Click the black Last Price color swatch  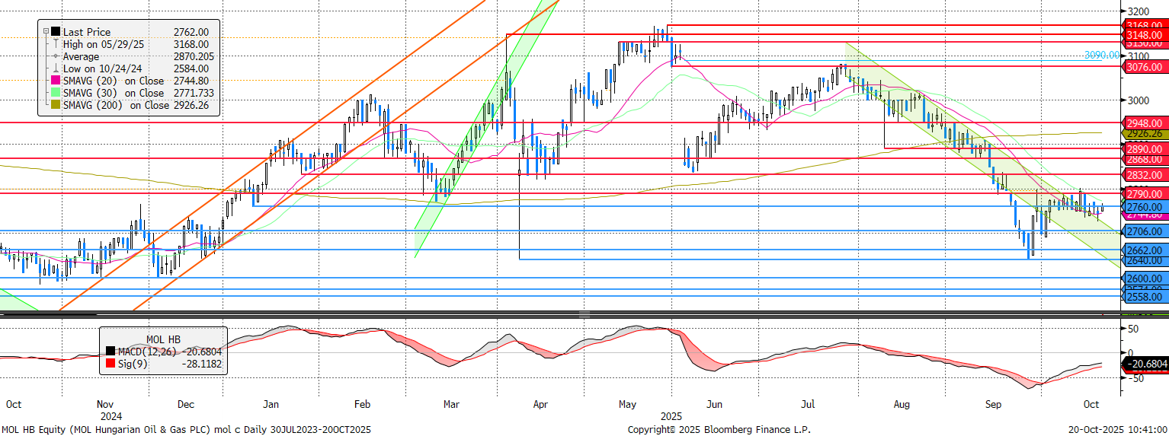(x=55, y=32)
